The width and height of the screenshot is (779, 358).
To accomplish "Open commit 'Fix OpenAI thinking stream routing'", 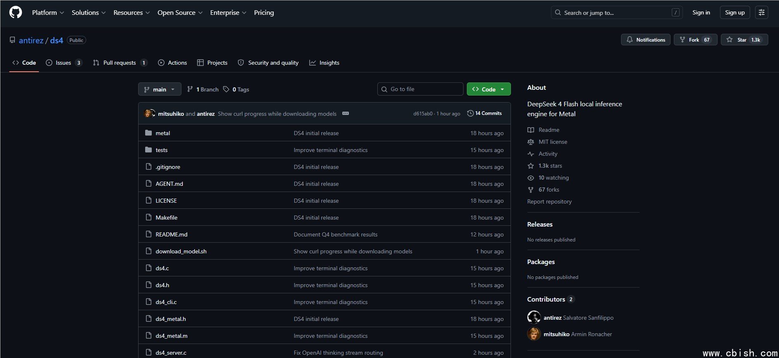I will [338, 353].
